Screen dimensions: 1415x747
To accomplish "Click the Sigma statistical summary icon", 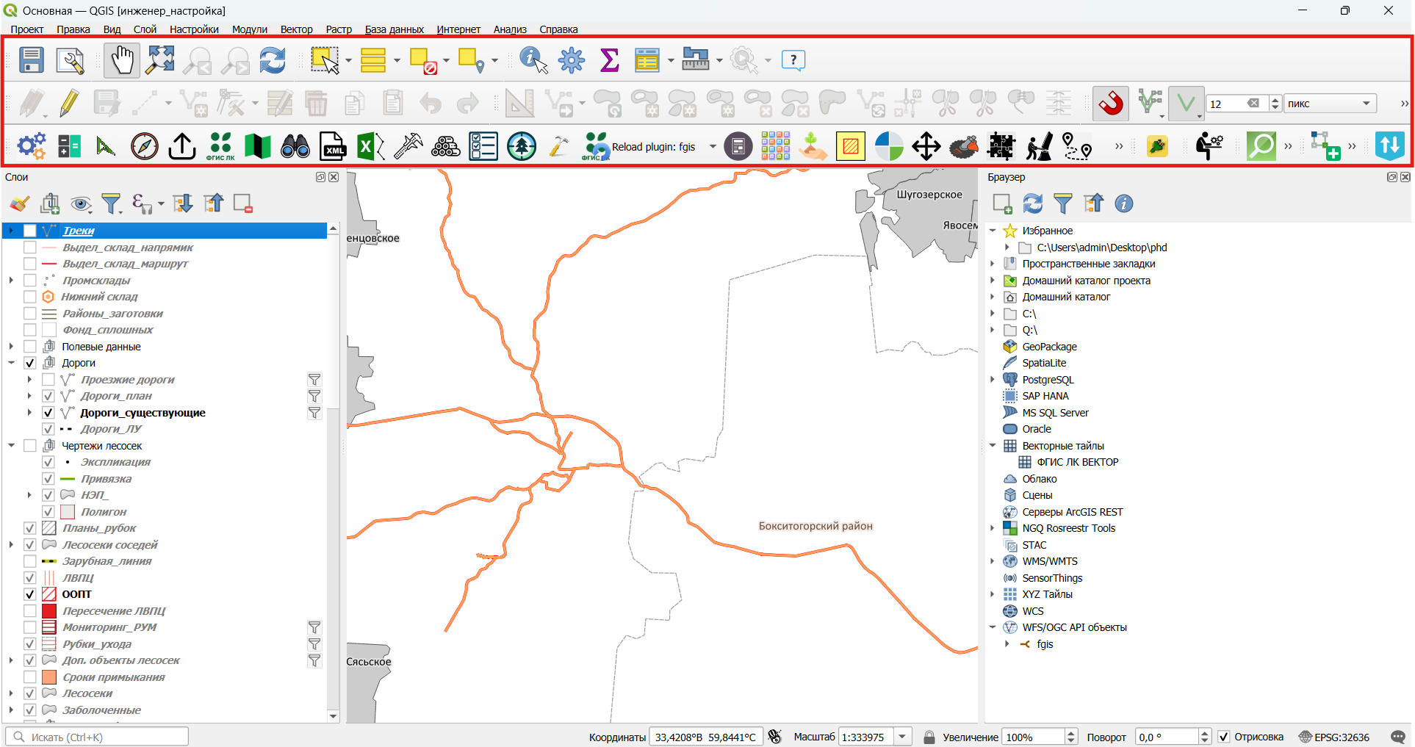I will (x=609, y=60).
